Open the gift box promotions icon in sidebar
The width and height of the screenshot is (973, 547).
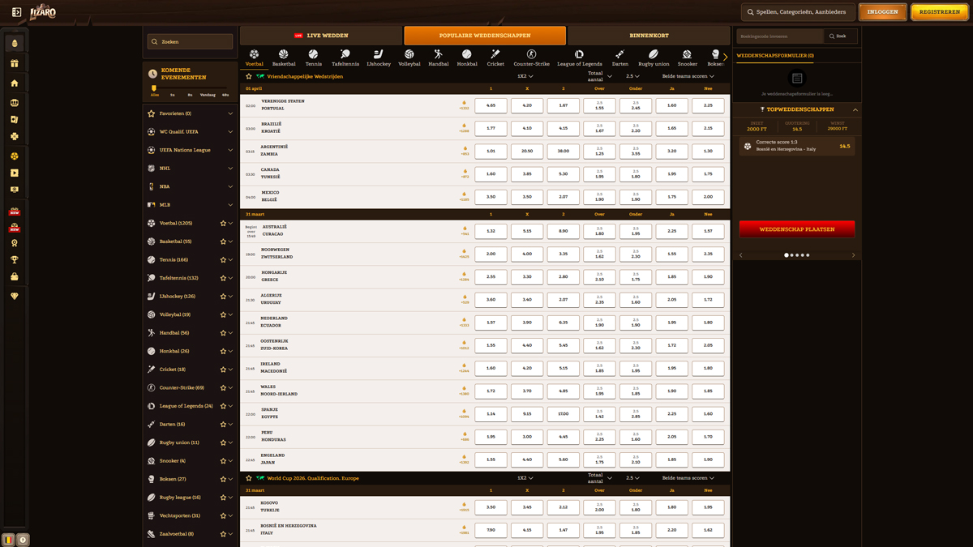(x=15, y=63)
